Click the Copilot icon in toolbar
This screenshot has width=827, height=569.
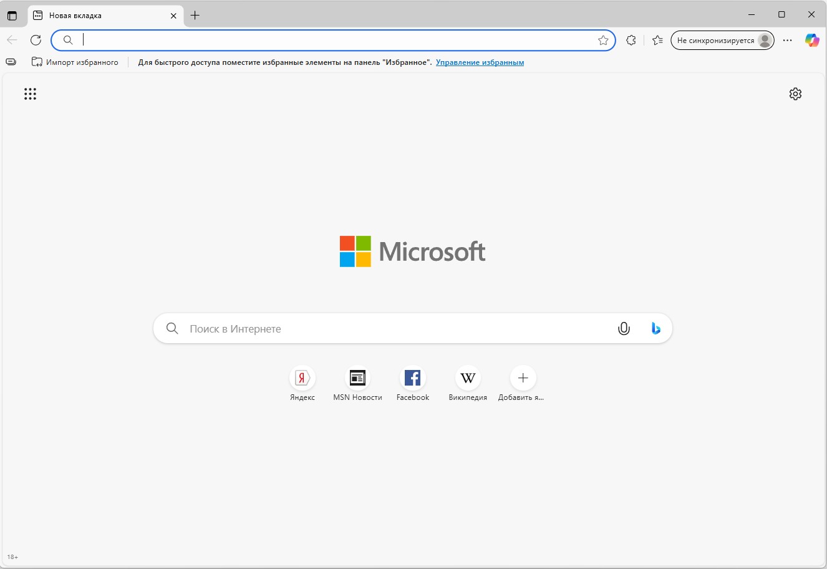click(811, 41)
